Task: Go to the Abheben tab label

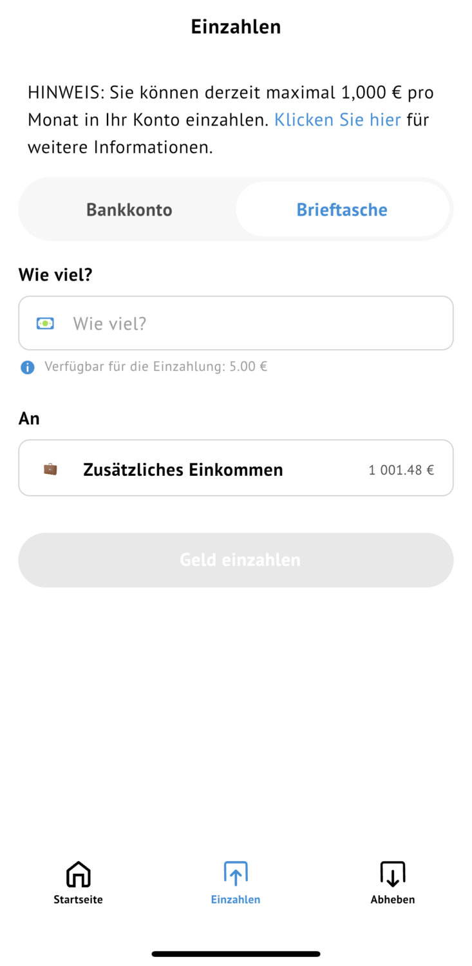Action: point(393,900)
